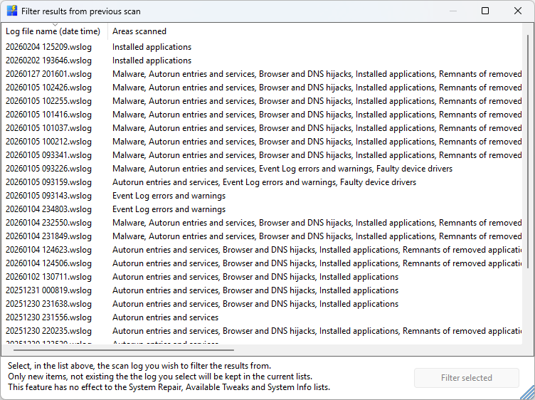Select log 20260204 125209.wslog

click(48, 47)
